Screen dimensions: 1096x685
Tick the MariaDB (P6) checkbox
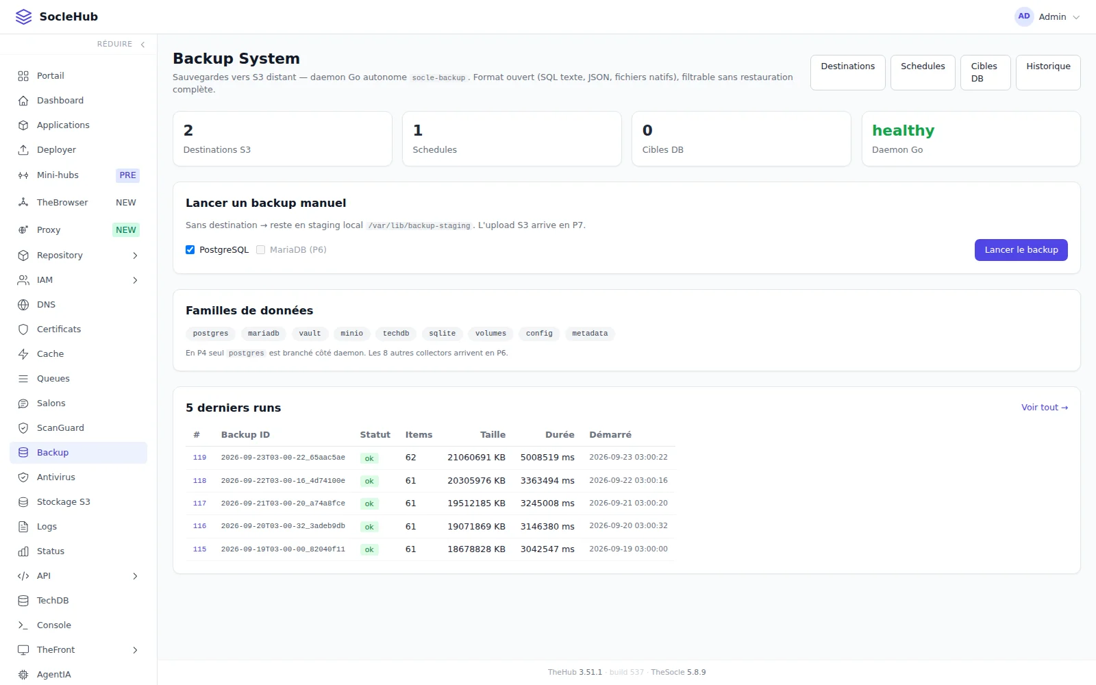coord(260,250)
